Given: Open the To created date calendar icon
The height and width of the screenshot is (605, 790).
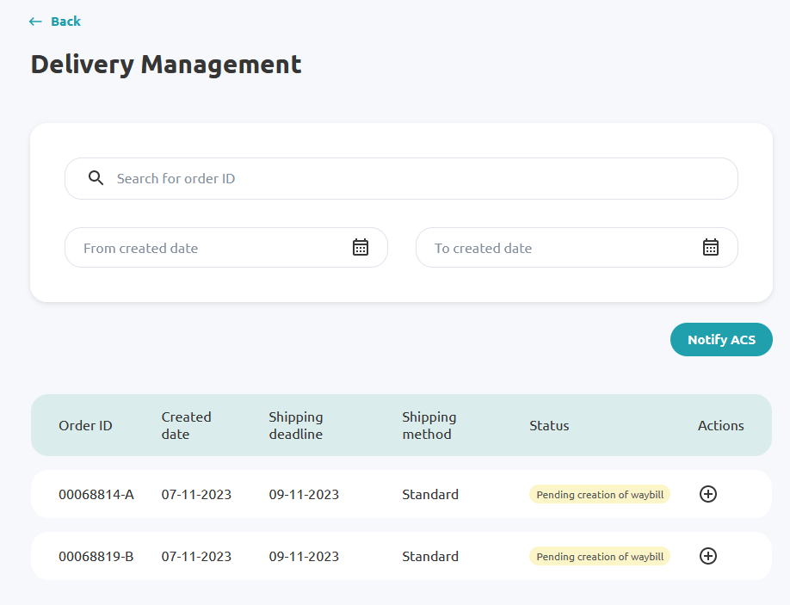Looking at the screenshot, I should pyautogui.click(x=710, y=247).
